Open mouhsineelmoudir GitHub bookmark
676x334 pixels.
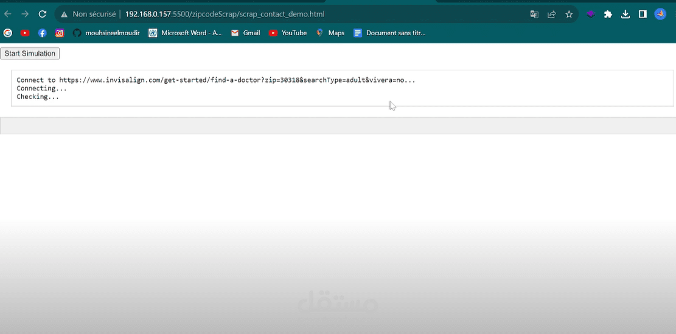tap(106, 33)
